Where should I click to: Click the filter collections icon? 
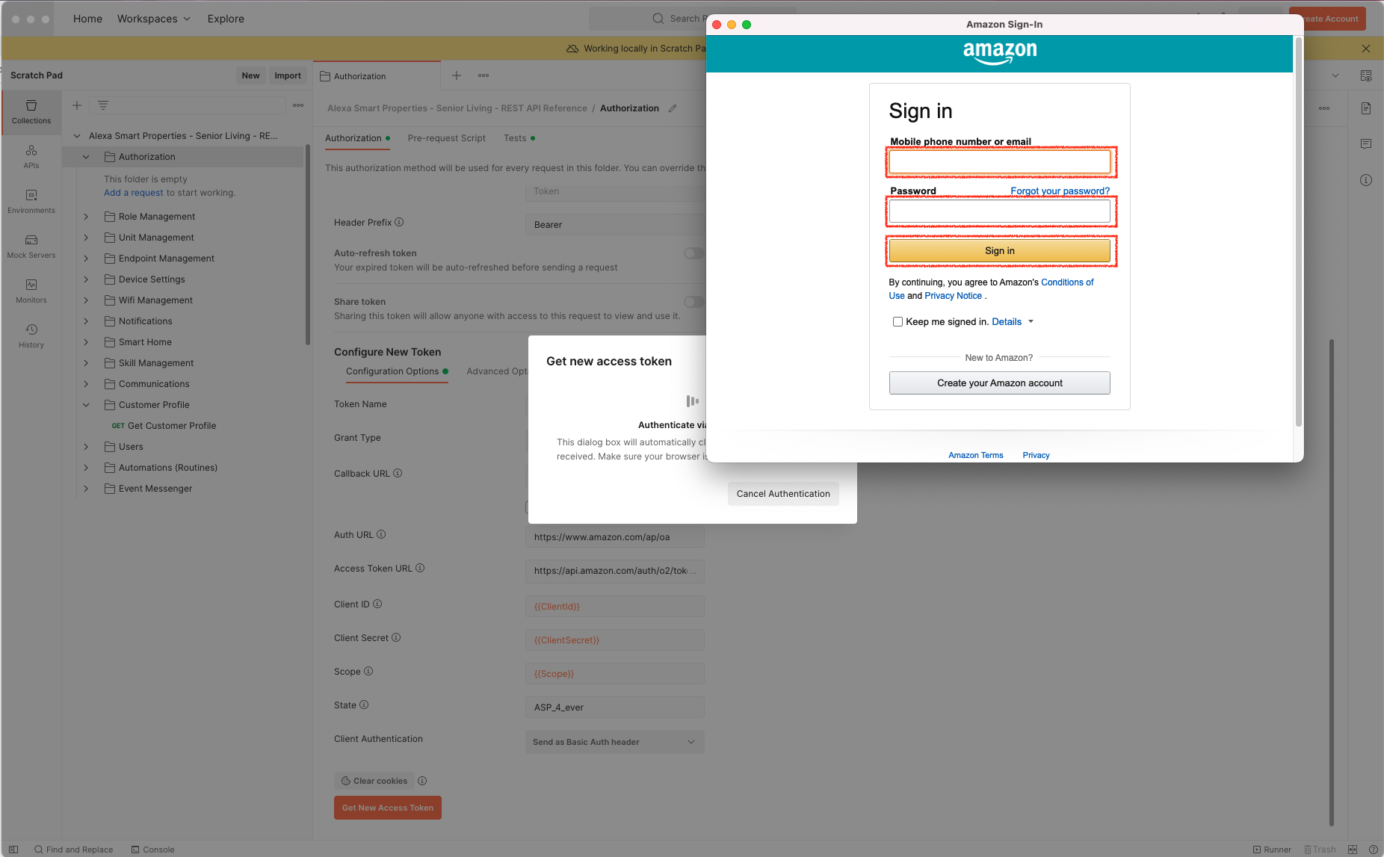[x=103, y=105]
